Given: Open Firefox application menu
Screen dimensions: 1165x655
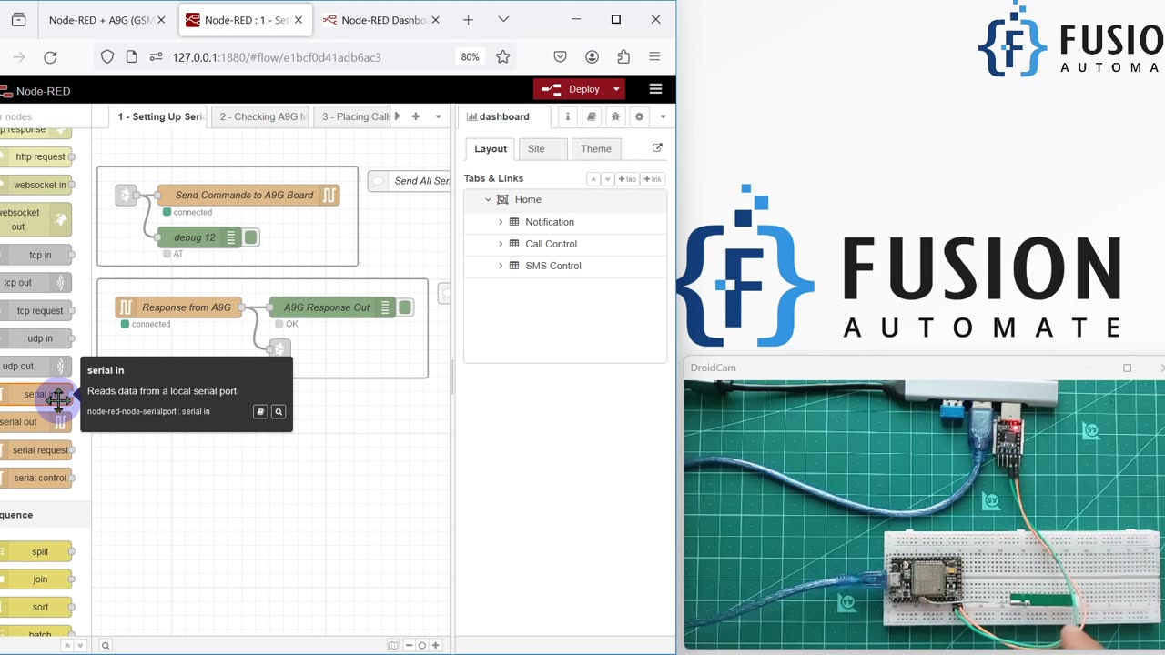Looking at the screenshot, I should click(654, 56).
